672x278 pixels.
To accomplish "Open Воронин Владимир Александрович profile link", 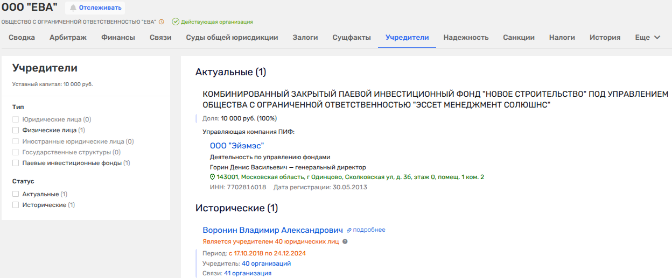I will pyautogui.click(x=272, y=230).
